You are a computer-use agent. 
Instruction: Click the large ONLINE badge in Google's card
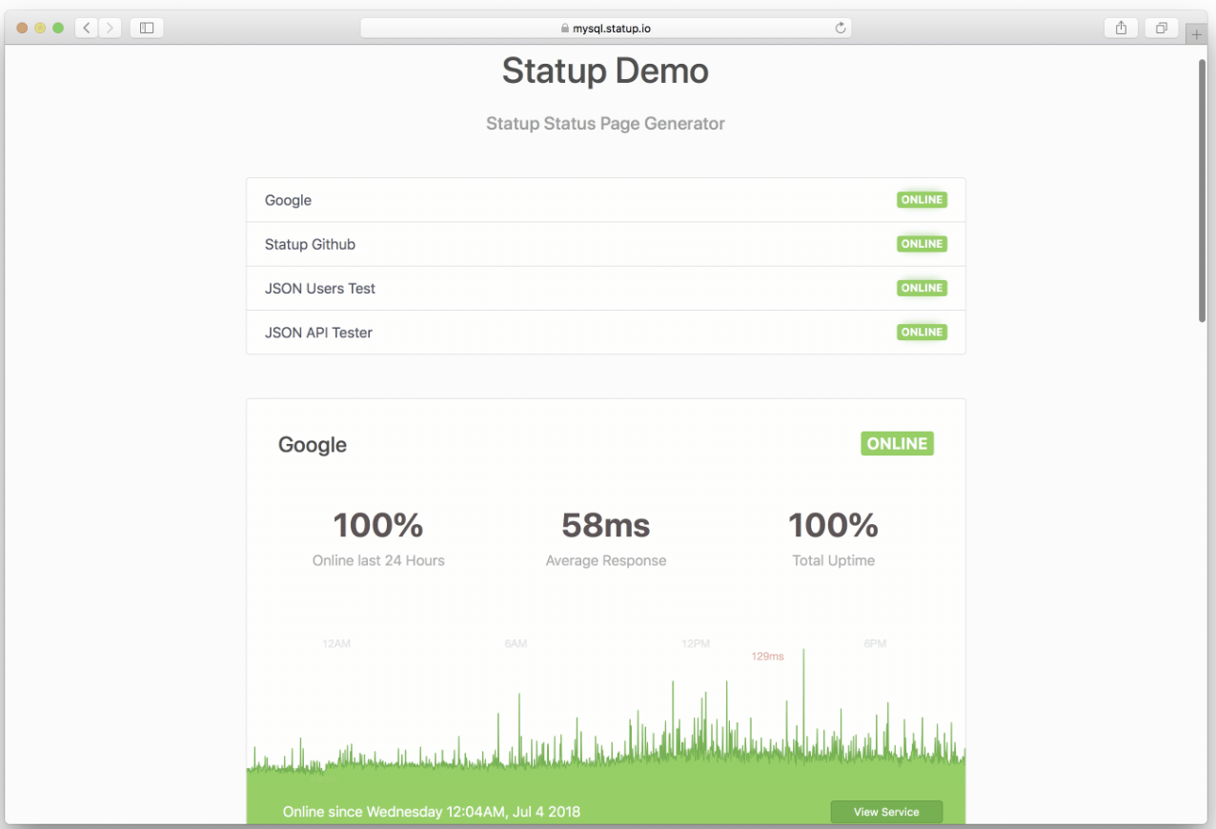(x=896, y=443)
